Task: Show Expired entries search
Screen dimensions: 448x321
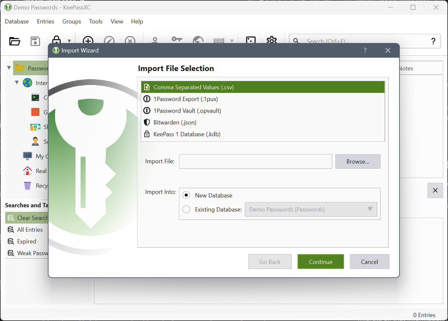Action: pos(27,241)
